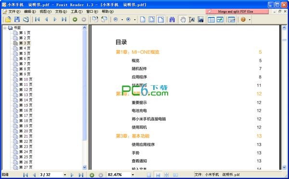Click the zoom in plus icon

(129, 19)
